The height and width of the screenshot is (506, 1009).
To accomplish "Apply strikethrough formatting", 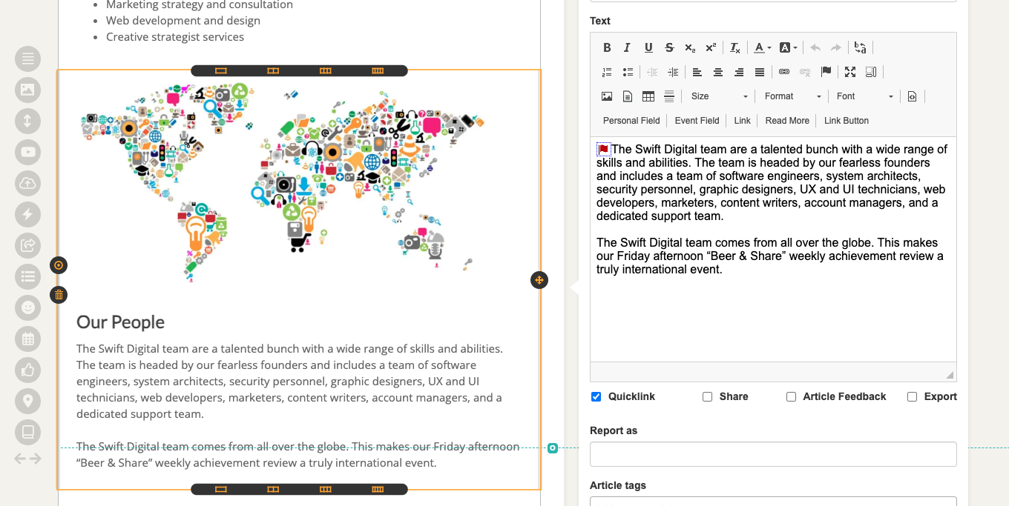I will point(669,47).
